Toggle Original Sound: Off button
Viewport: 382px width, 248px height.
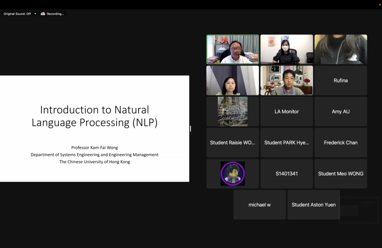17,14
